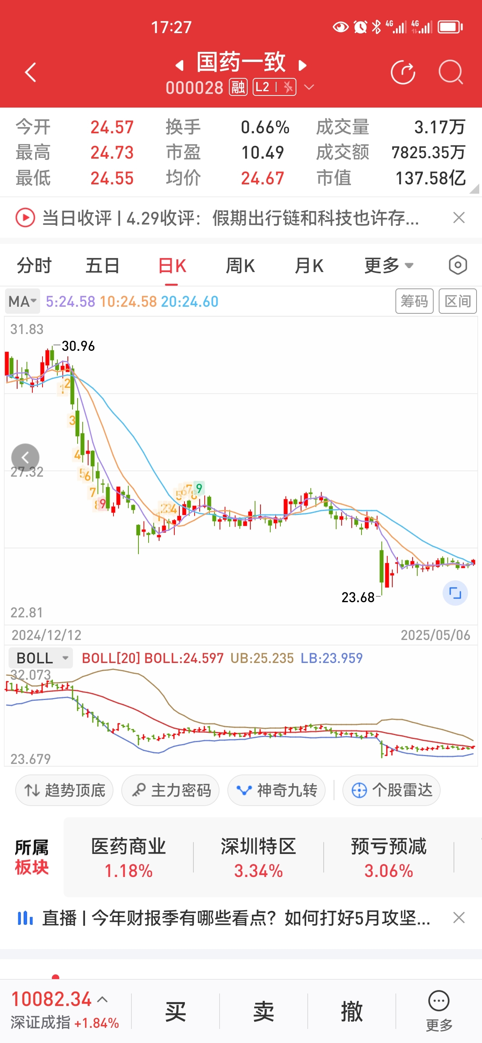The image size is (482, 1043).
Task: Open 个股雷达 feature
Action: pyautogui.click(x=391, y=790)
